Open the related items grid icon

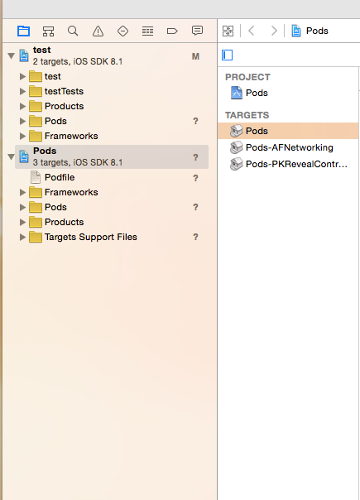228,31
